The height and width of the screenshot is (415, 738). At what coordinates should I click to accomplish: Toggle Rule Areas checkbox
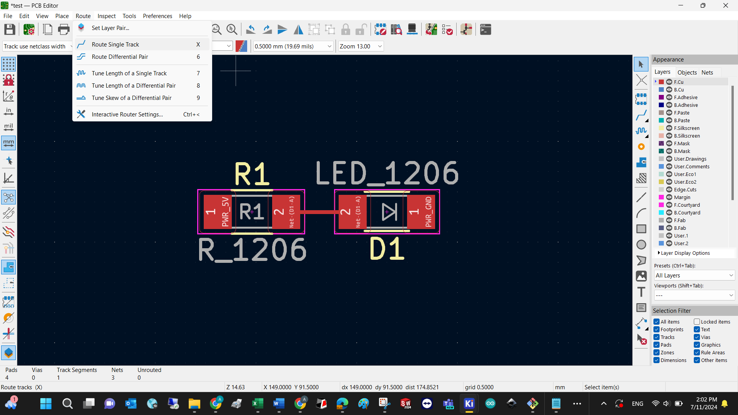[x=696, y=352]
